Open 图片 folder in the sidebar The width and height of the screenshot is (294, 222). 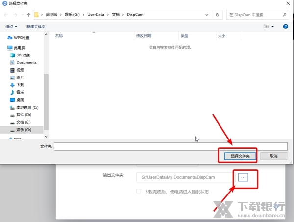click(17, 78)
